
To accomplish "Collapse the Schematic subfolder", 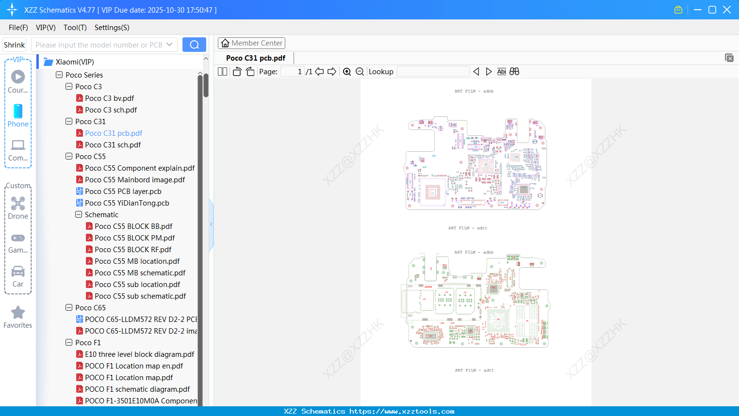I will 79,215.
